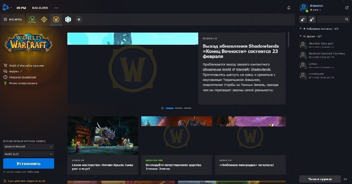Image resolution: width=352 pixels, height=184 pixels.
Task: Click TerraDavalka's avatar in friends list
Action: point(303,76)
